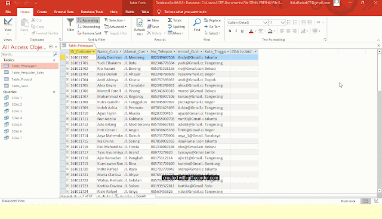
Task: Open Advanced filter dropdown
Action: (115, 27)
